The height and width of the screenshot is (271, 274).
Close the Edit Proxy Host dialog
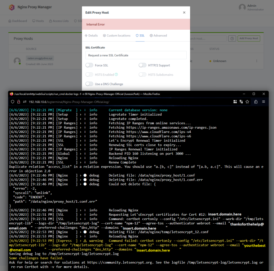(184, 12)
